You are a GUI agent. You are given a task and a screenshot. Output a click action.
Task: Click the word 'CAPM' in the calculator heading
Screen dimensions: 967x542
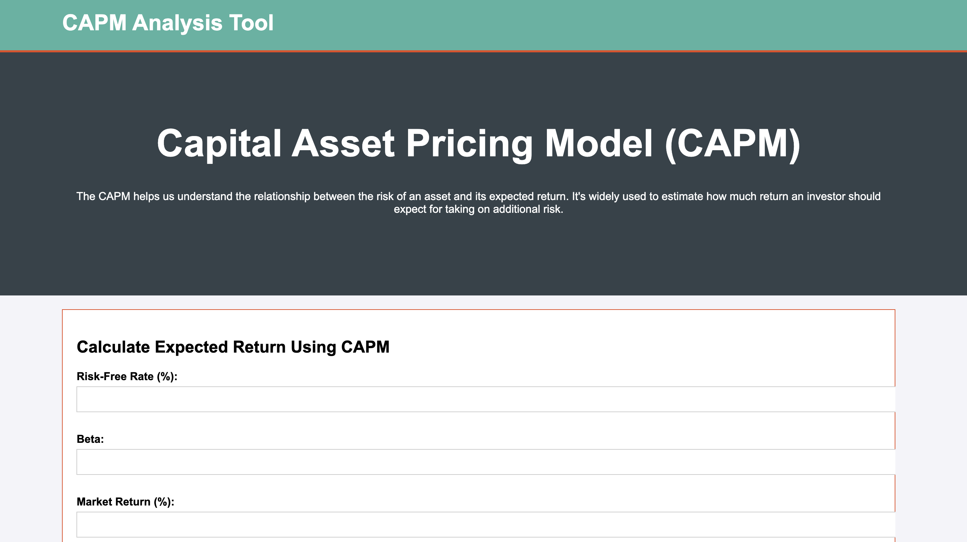[365, 347]
